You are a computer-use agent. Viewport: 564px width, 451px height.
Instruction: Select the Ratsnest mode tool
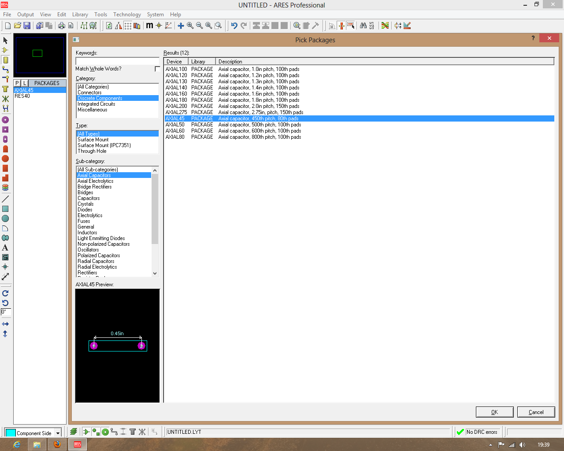point(5,99)
